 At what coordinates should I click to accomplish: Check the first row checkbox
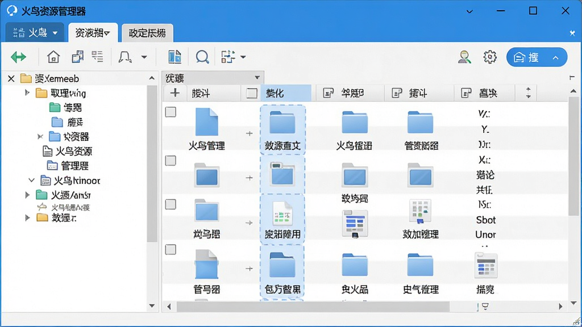point(171,112)
